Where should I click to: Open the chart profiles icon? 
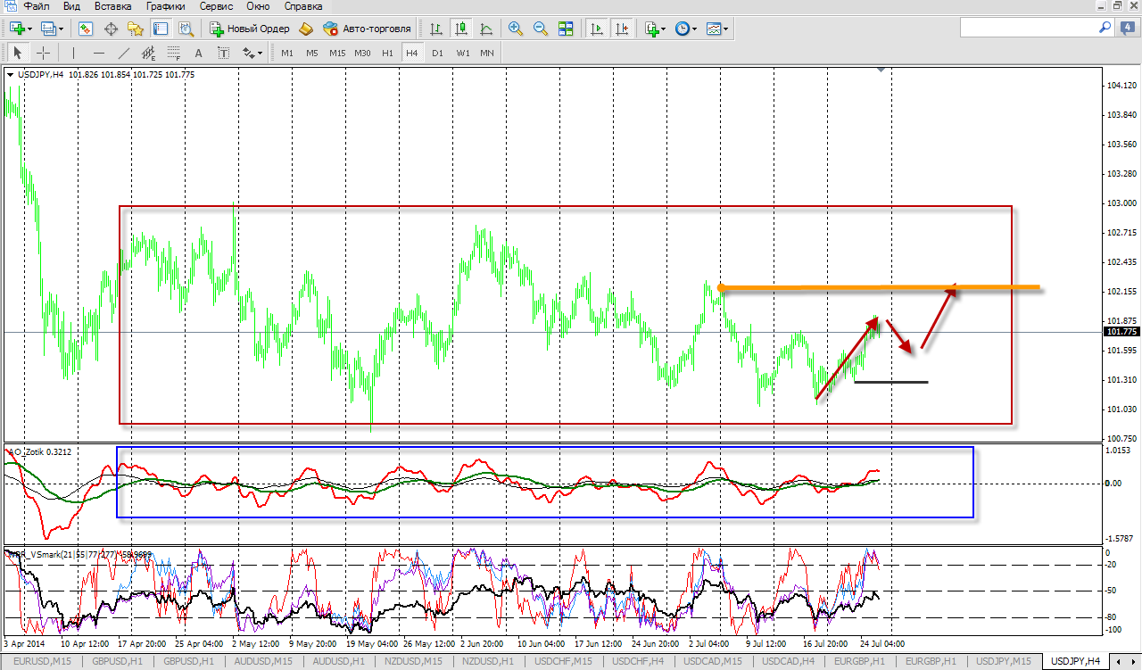click(48, 29)
